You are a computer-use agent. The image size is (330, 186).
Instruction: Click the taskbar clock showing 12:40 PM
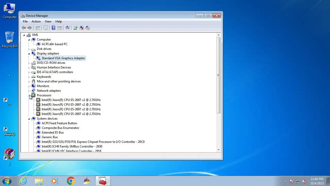point(317,181)
